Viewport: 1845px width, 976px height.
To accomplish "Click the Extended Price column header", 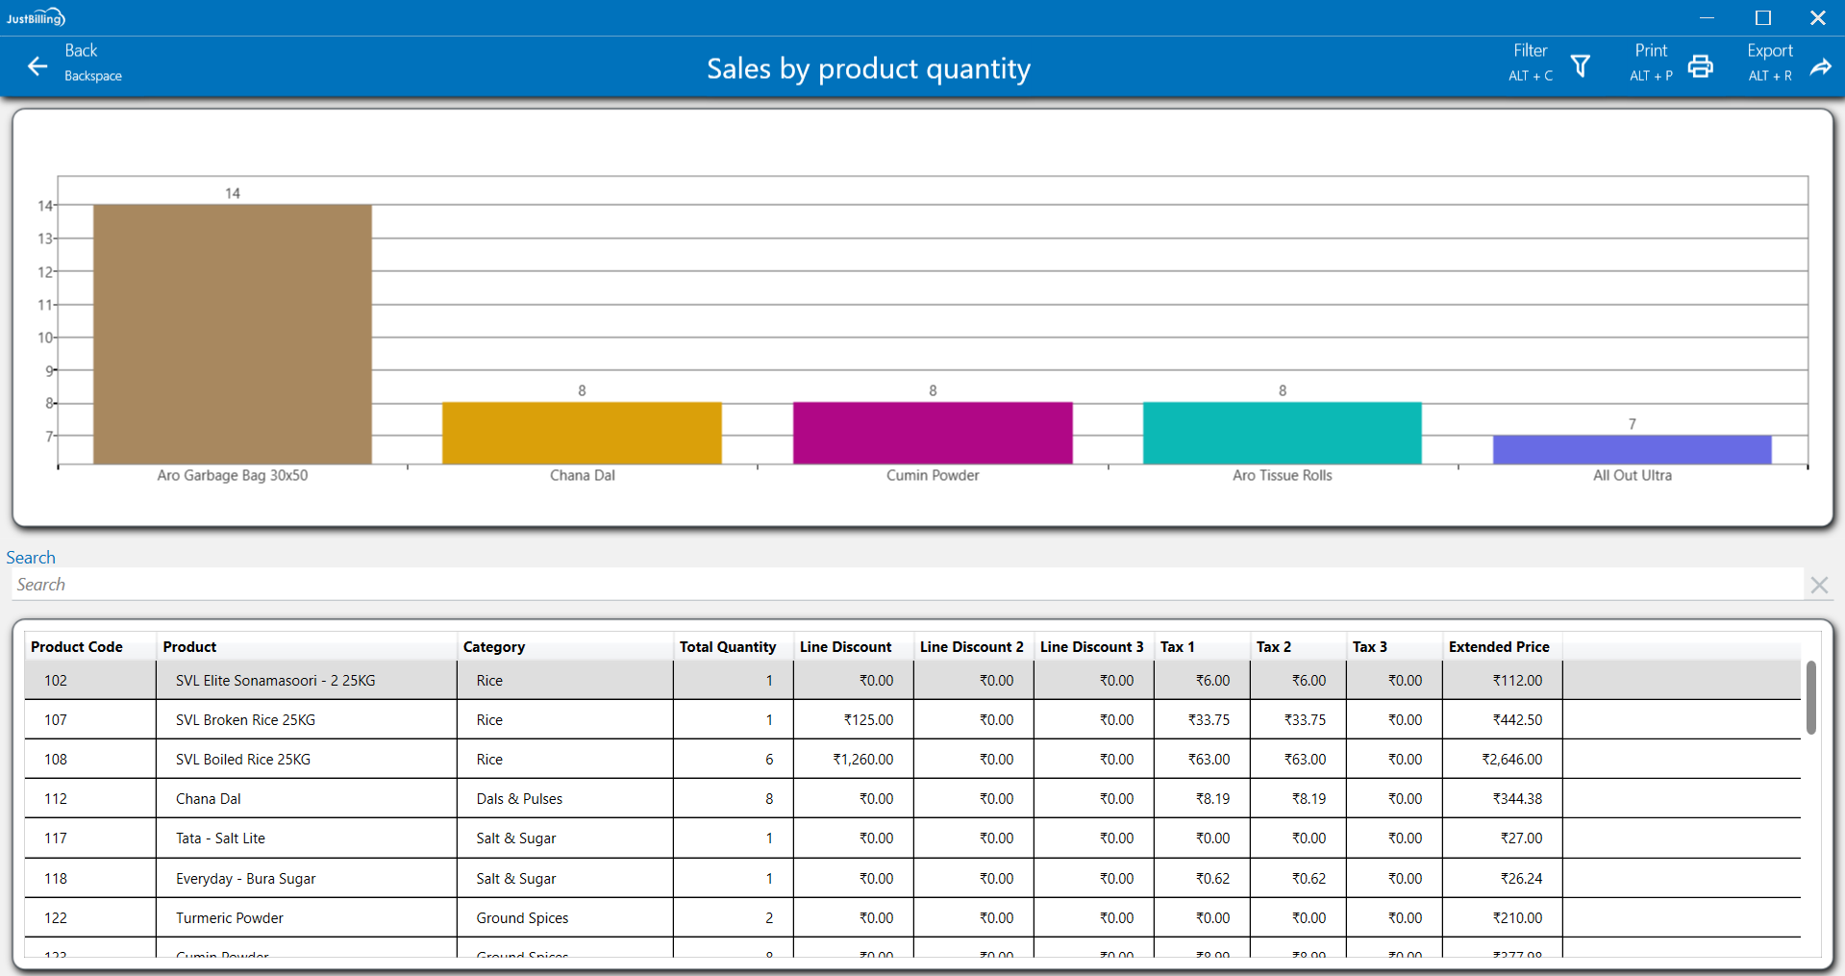I will point(1498,647).
